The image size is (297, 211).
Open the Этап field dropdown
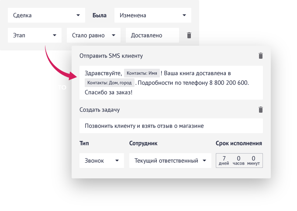(34, 35)
